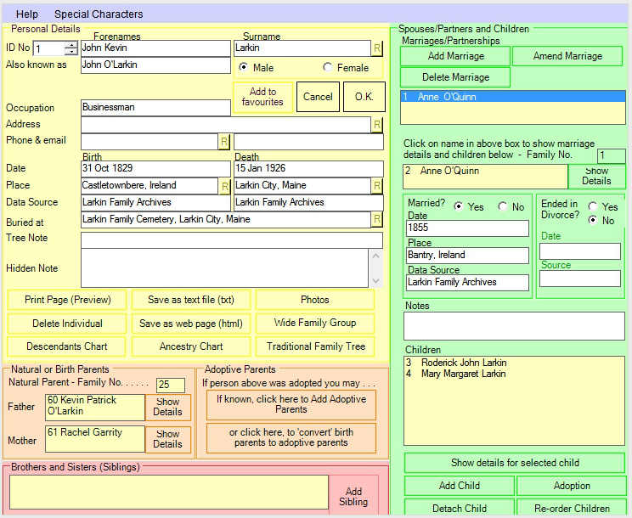
Task: Click the marriage Notes text box
Action: point(514,326)
